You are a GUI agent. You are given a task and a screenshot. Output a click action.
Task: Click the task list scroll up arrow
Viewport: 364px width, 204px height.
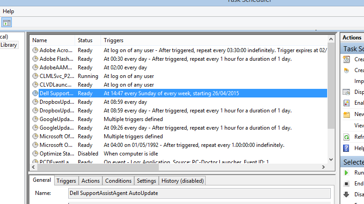331,39
